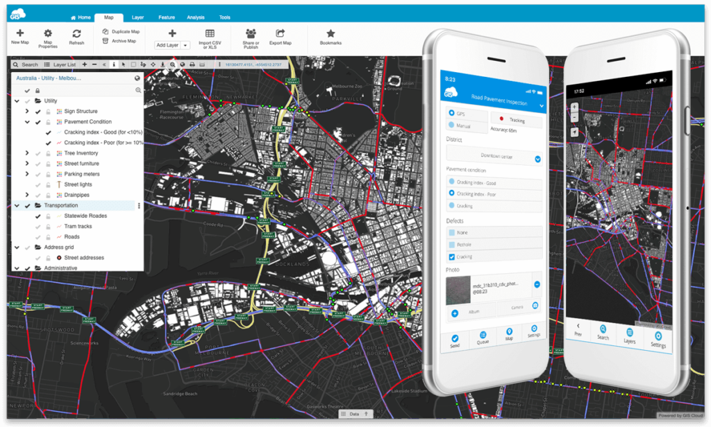Check the Cracking defect checkbox in mobile form
This screenshot has height=427, width=711.
click(x=452, y=255)
